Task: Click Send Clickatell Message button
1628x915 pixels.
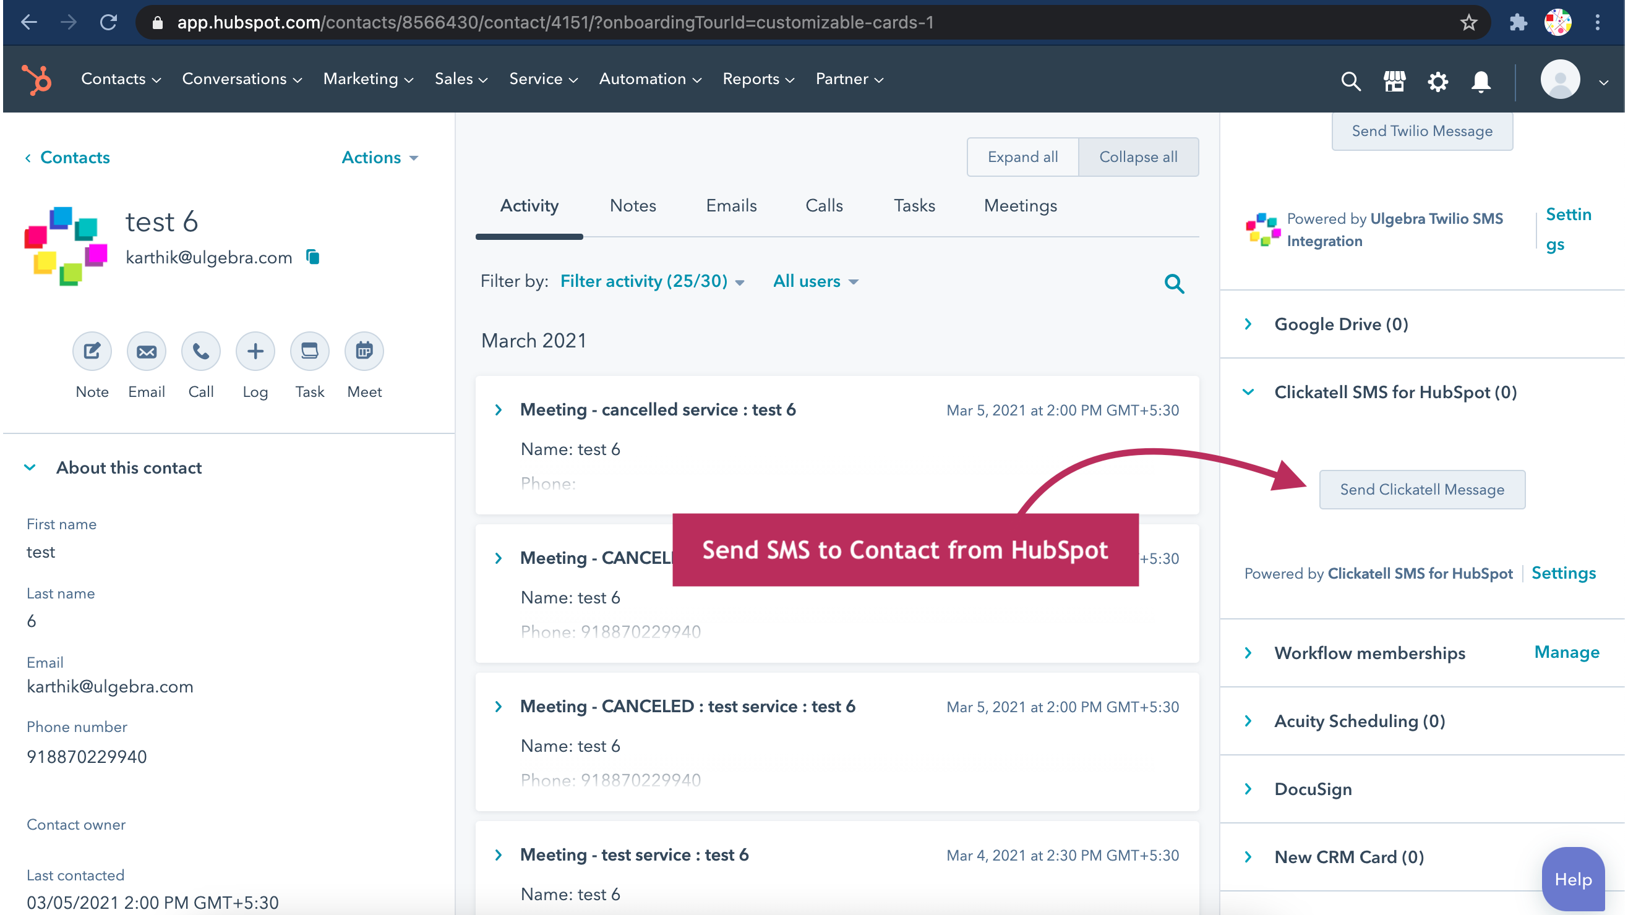Action: [1421, 490]
